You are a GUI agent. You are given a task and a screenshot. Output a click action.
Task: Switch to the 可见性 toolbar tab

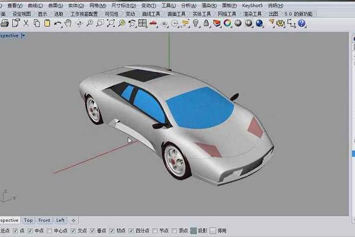pos(111,14)
